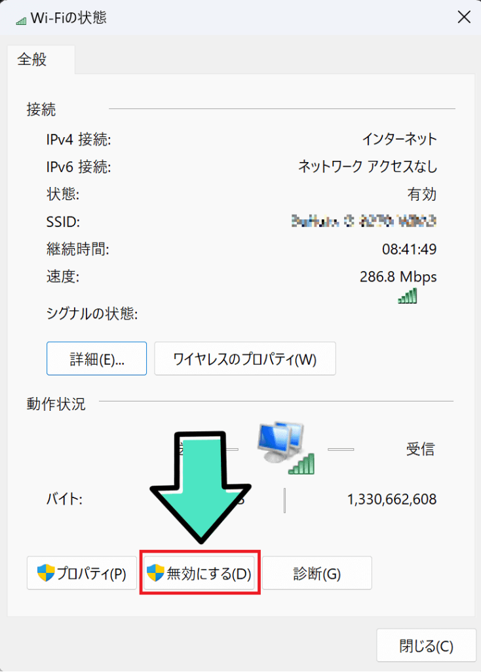Click the blurred SSID value
This screenshot has width=481, height=672.
coord(364,222)
